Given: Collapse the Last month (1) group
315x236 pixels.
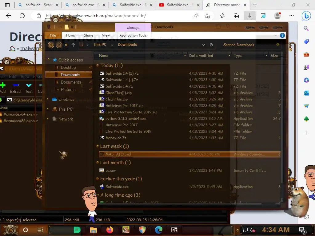Looking at the screenshot, I should (98, 162).
